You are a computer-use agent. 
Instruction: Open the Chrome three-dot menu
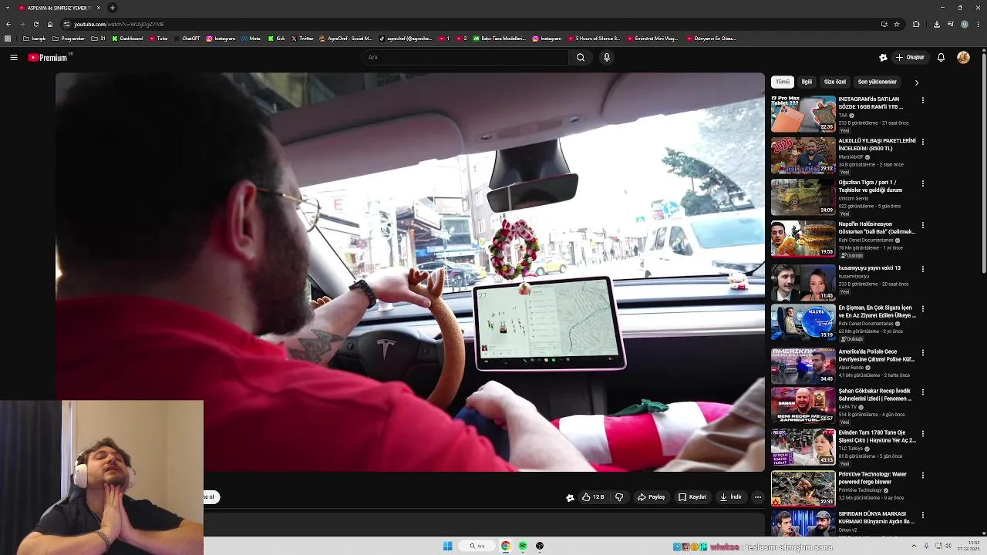[x=978, y=24]
